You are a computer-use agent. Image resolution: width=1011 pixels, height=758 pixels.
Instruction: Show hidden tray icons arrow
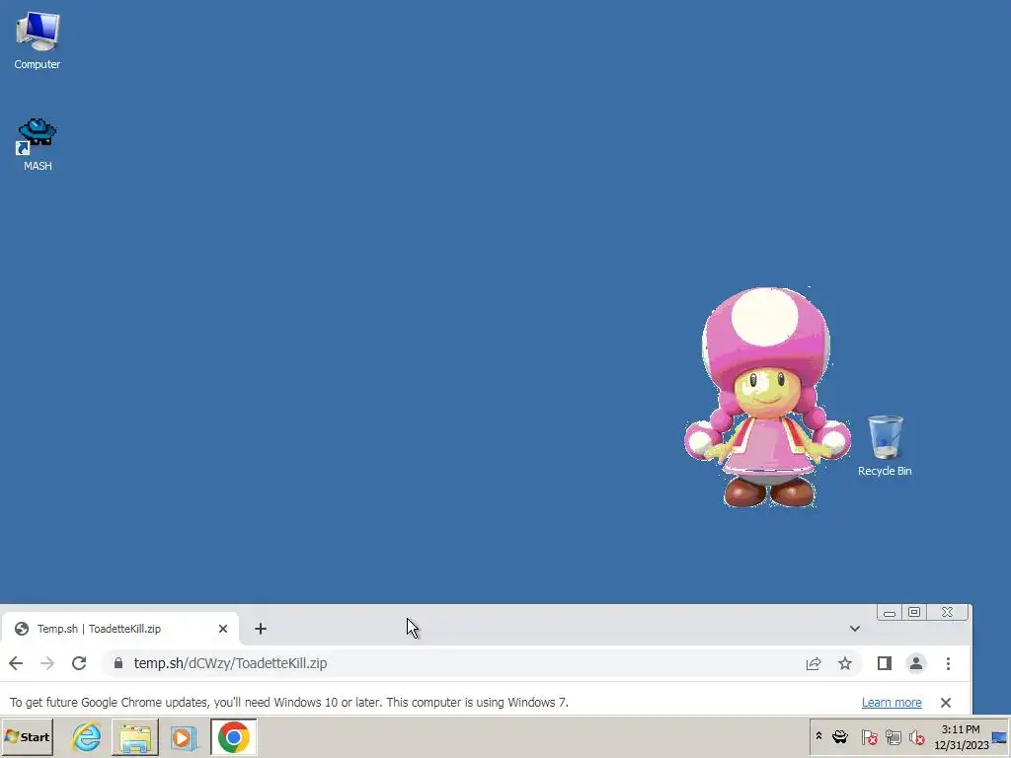818,736
